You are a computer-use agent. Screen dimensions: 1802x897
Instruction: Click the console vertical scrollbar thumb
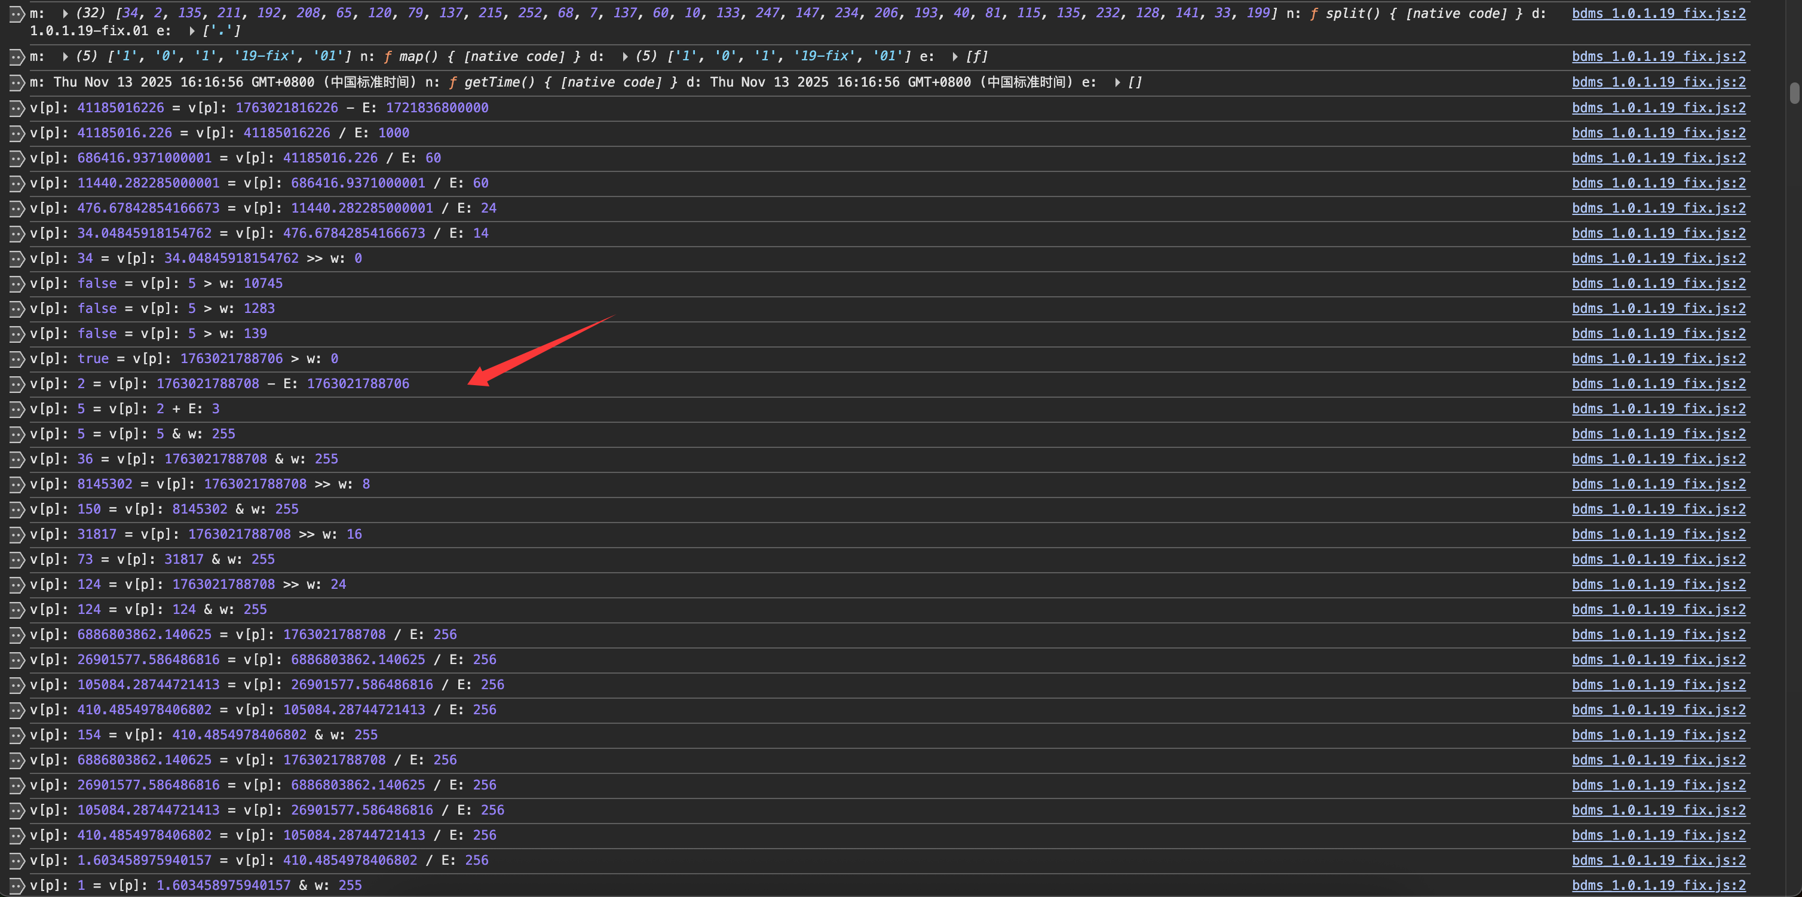(1794, 93)
